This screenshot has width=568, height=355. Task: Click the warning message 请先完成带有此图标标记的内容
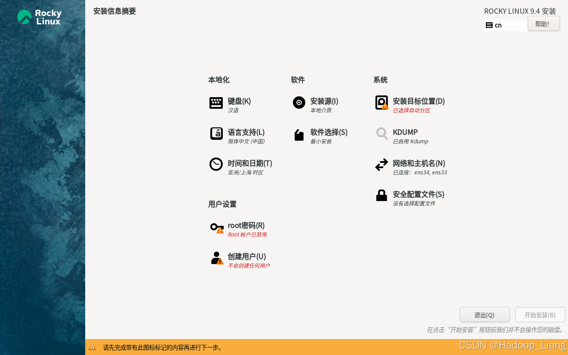click(163, 347)
